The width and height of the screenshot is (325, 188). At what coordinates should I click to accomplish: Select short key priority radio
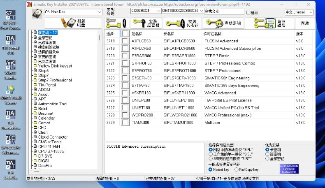pos(267,154)
